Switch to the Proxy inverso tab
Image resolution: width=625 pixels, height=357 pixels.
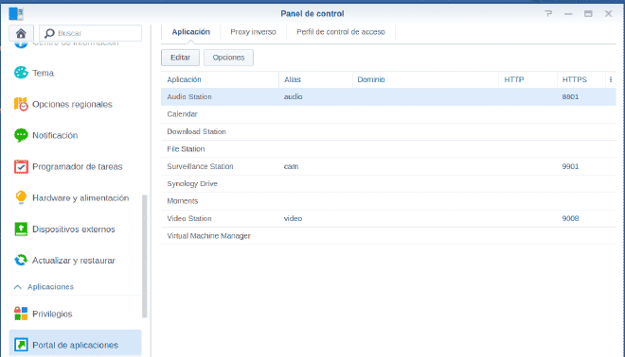pos(253,32)
